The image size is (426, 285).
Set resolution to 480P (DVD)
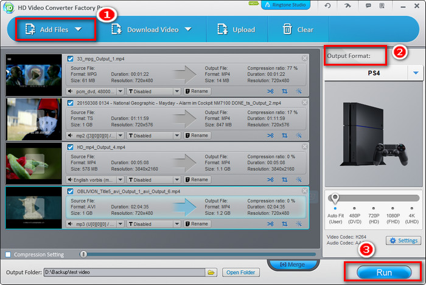355,216
